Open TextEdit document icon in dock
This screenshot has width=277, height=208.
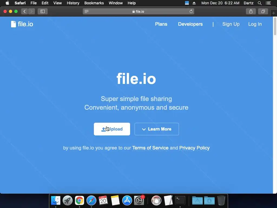pyautogui.click(x=168, y=201)
